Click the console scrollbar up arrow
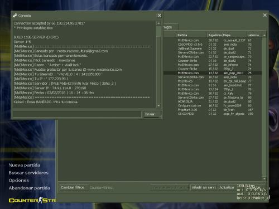 [158, 23]
